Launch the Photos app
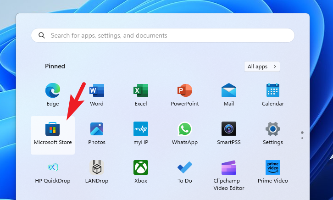 (x=97, y=133)
